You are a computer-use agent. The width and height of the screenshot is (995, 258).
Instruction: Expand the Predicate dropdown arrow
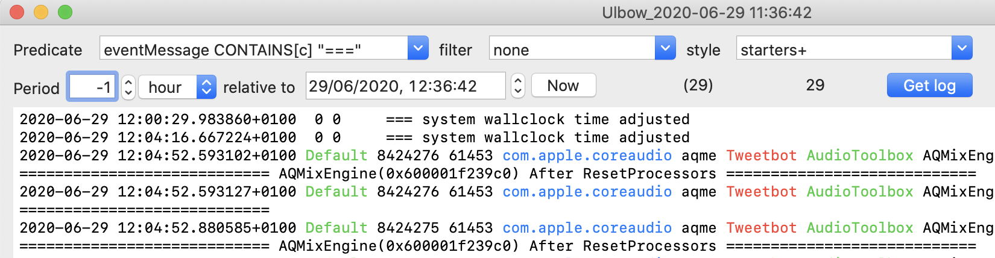click(417, 48)
